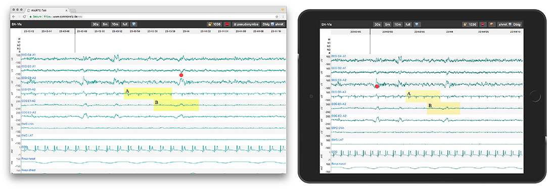Click the red phone hang-up icon in browser window
The height and width of the screenshot is (189, 548).
(226, 24)
